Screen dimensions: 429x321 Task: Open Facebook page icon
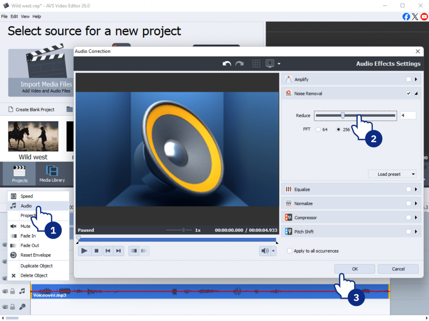point(406,17)
